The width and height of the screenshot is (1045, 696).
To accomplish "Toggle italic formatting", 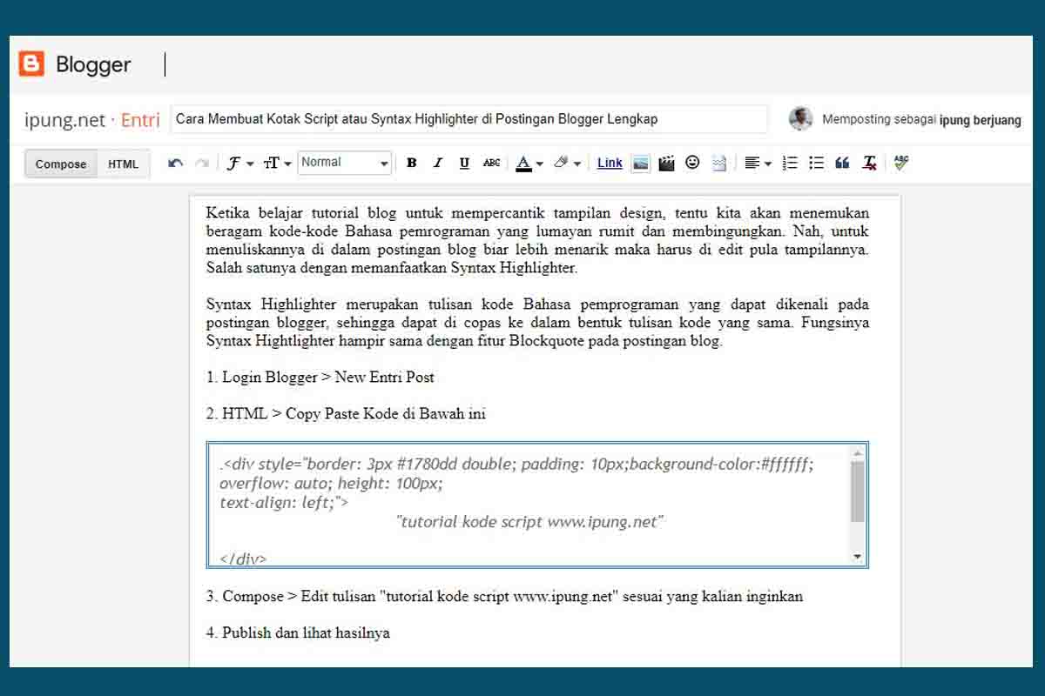I will click(x=438, y=163).
